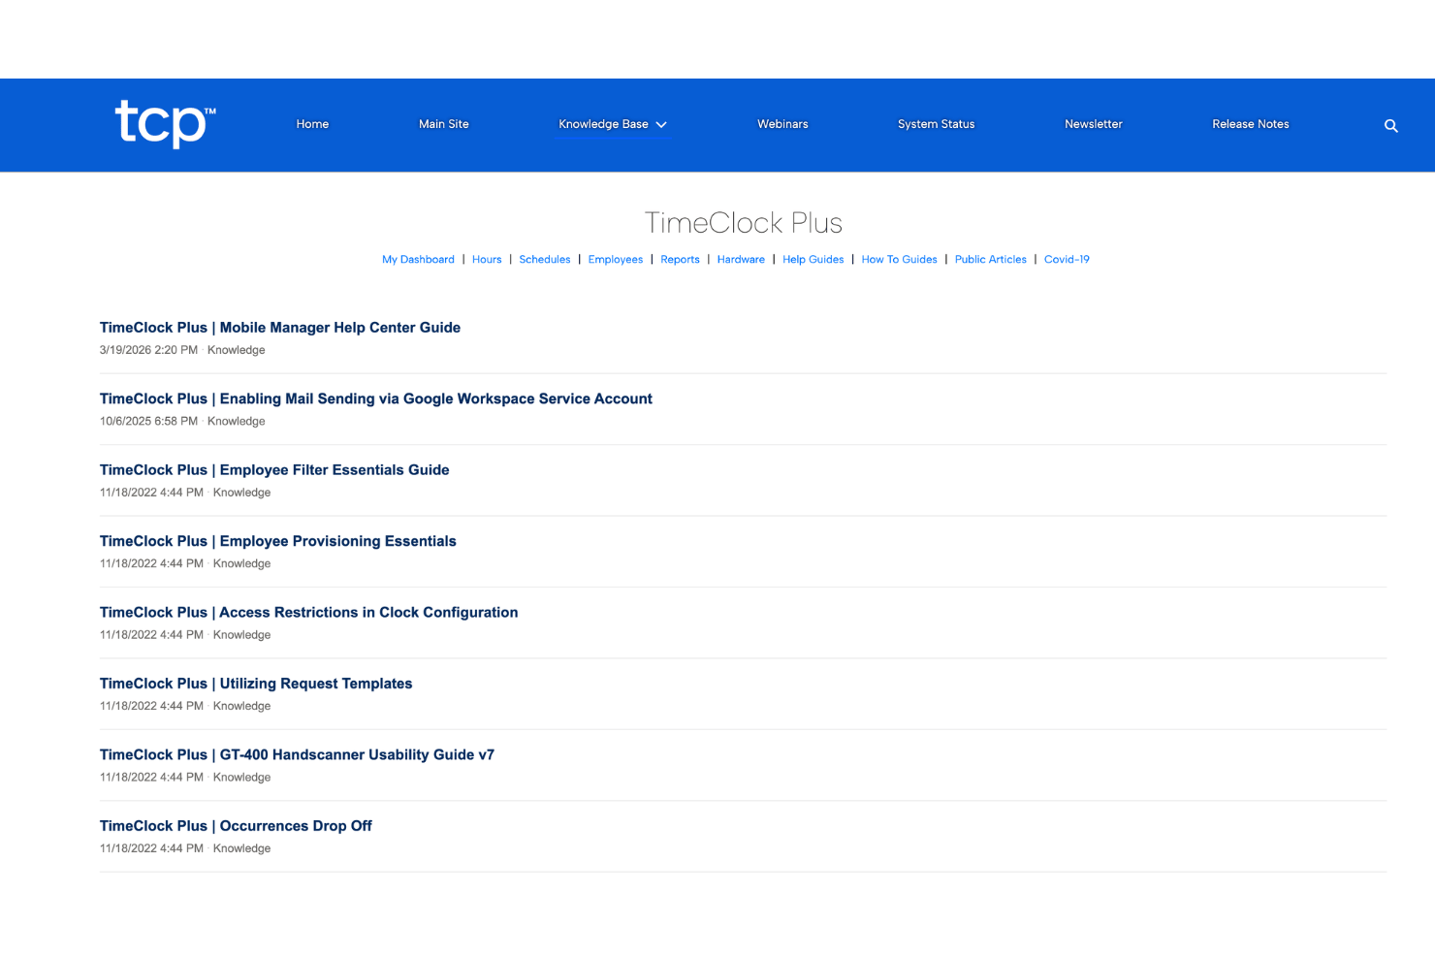Viewport: 1435px width, 957px height.
Task: Go to Home in navigation bar
Action: (x=312, y=124)
